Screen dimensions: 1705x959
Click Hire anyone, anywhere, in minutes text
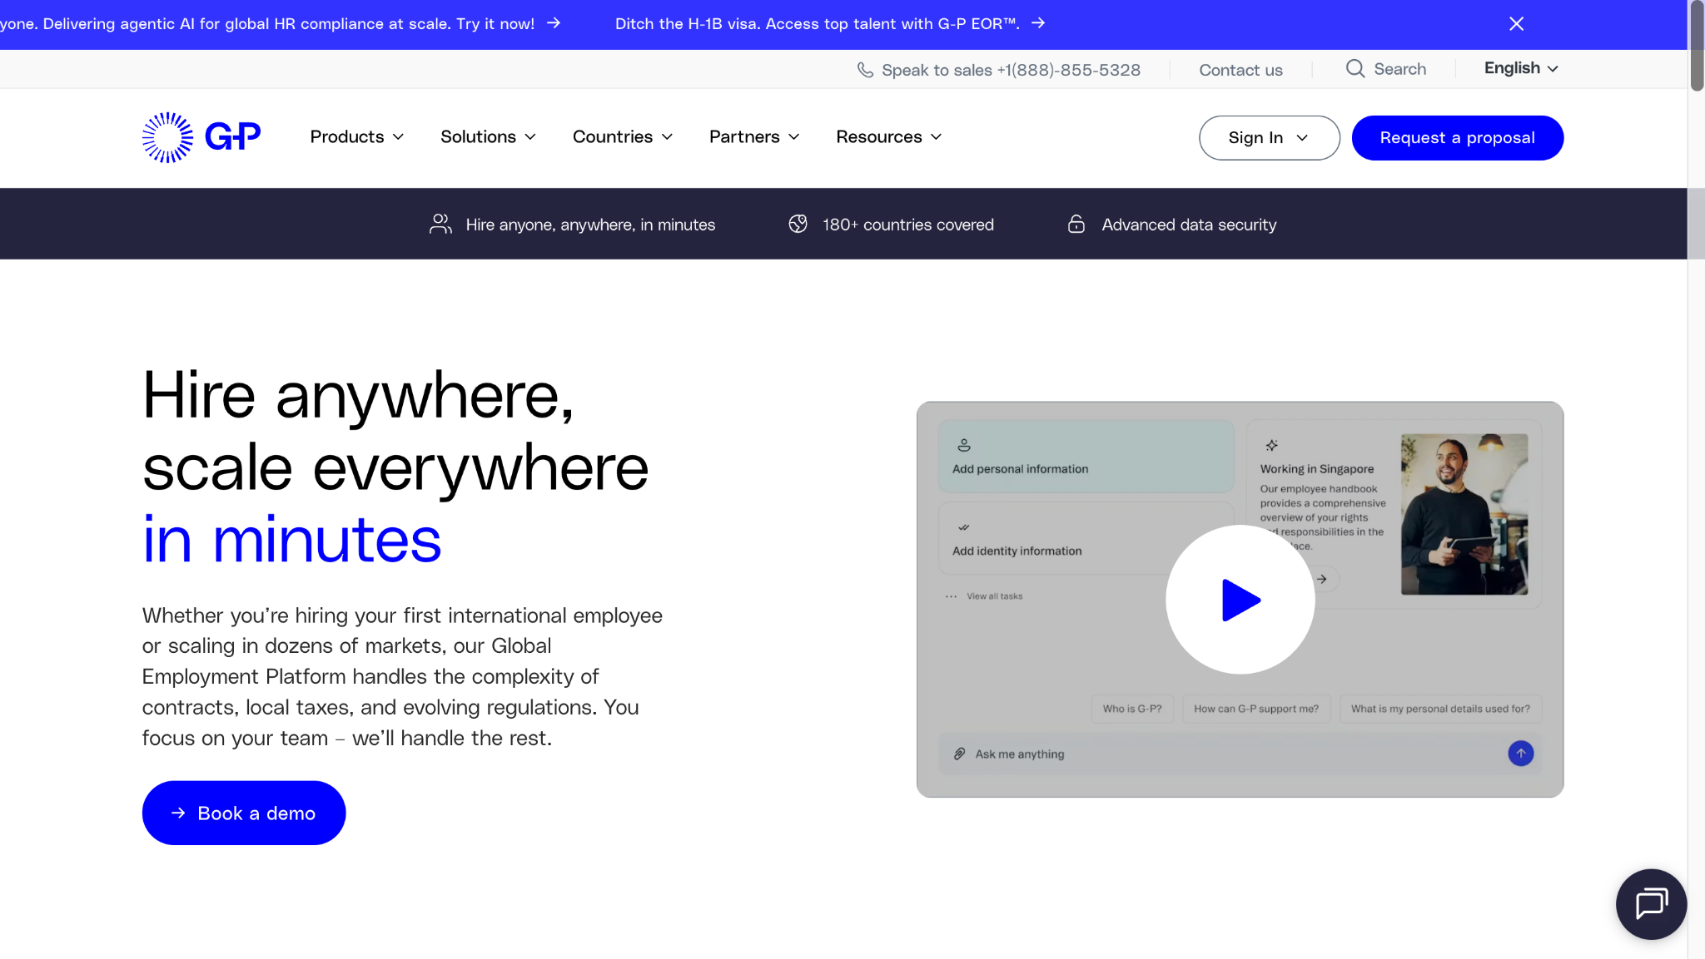pos(590,225)
